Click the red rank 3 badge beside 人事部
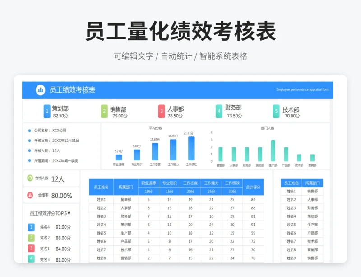 click(162, 111)
